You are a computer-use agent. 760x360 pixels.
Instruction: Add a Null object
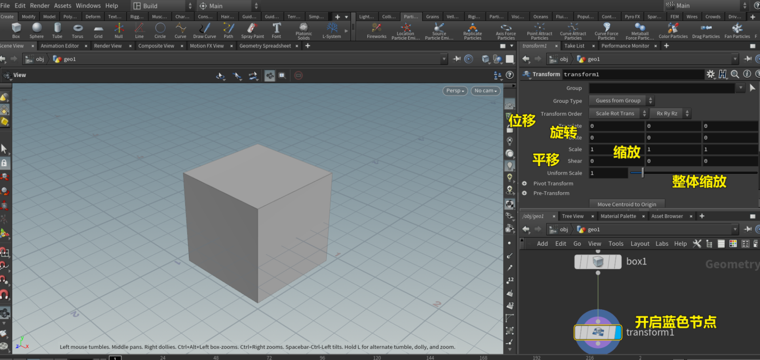click(x=119, y=30)
